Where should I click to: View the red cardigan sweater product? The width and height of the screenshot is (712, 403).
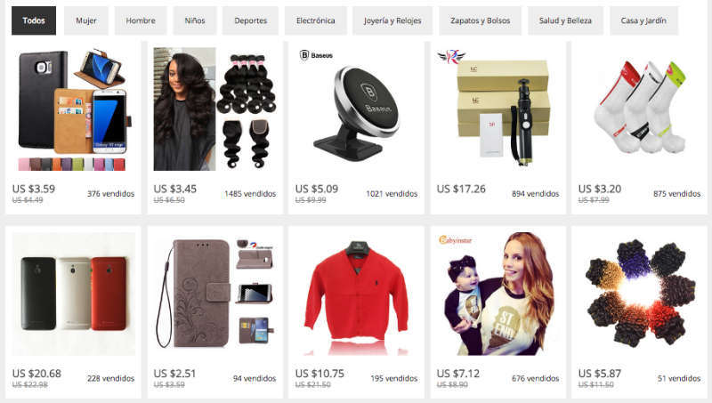point(357,294)
